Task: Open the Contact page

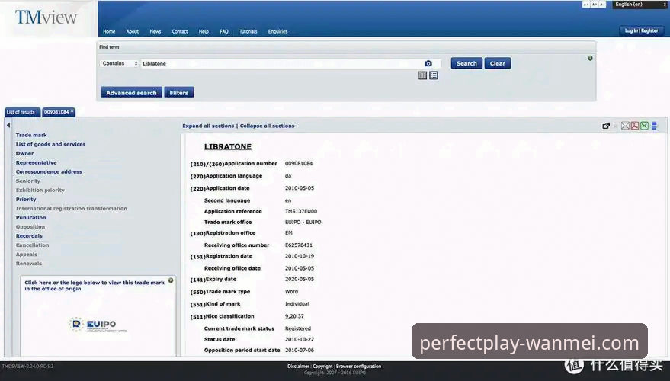Action: 179,31
